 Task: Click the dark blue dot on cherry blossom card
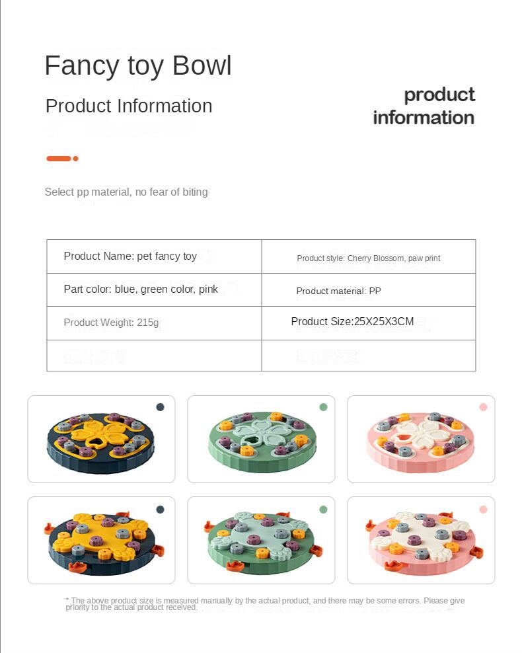[x=160, y=407]
